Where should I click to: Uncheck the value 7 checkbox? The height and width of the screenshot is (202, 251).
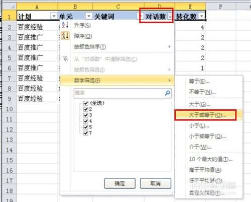pyautogui.click(x=86, y=133)
